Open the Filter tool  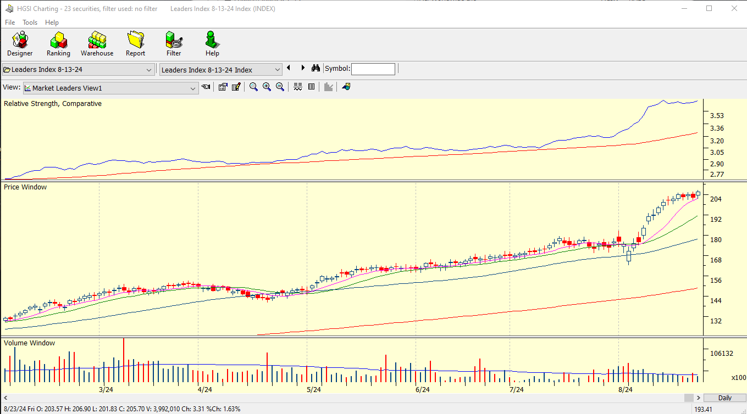coord(174,44)
